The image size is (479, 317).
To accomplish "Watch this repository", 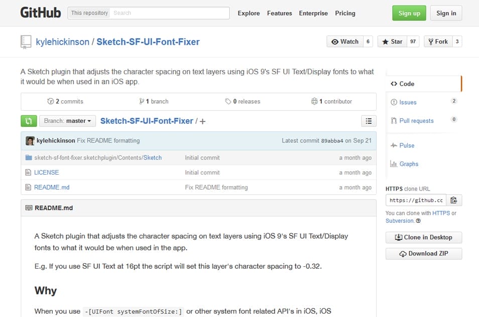I will click(x=345, y=42).
